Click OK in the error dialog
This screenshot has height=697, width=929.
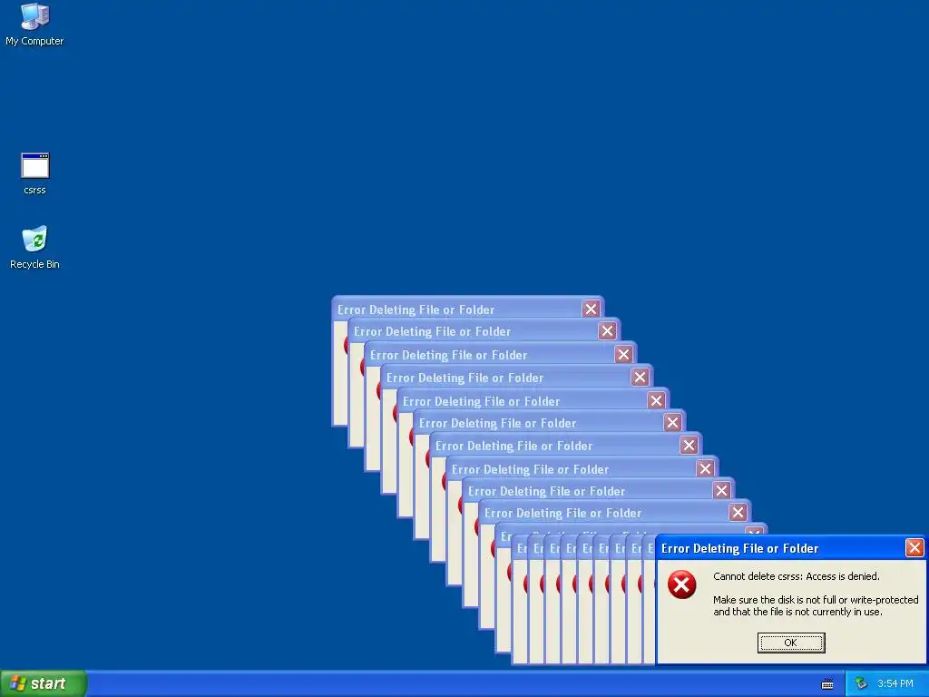tap(791, 643)
